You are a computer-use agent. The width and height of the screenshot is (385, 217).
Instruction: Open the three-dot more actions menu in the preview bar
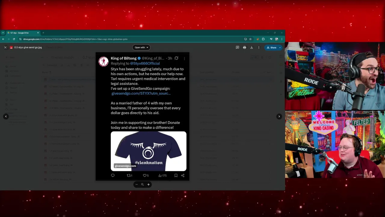tap(259, 47)
